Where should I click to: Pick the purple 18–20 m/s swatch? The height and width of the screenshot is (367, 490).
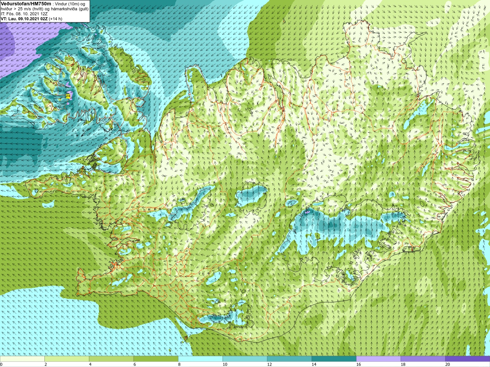(423, 359)
